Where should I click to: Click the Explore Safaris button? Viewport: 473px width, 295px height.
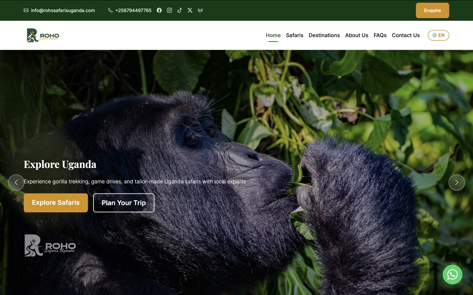[56, 203]
